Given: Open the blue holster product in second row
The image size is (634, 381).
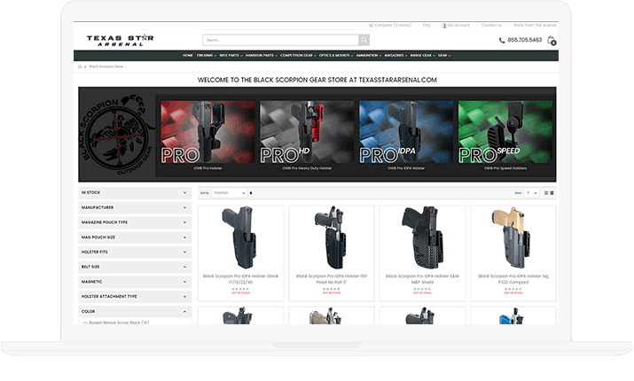Looking at the screenshot, I should [513, 315].
